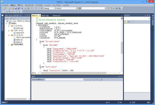Click the editor vertical scrollbar thumb
Viewport: 155px width, 105px height.
[x=122, y=48]
